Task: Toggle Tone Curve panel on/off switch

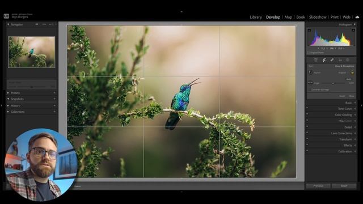Action: point(307,108)
